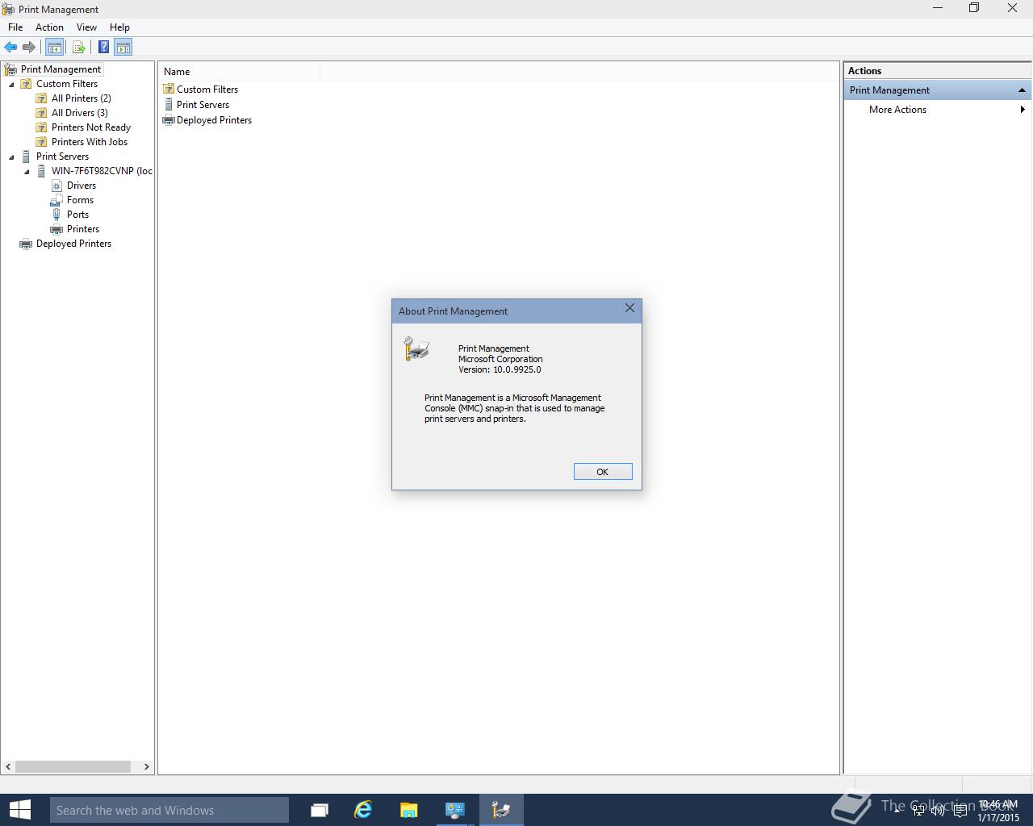Open the Action menu

point(49,27)
